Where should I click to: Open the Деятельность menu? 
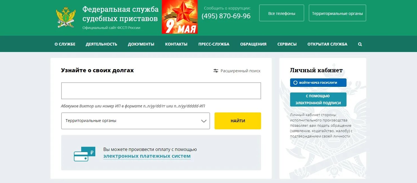[x=102, y=44]
